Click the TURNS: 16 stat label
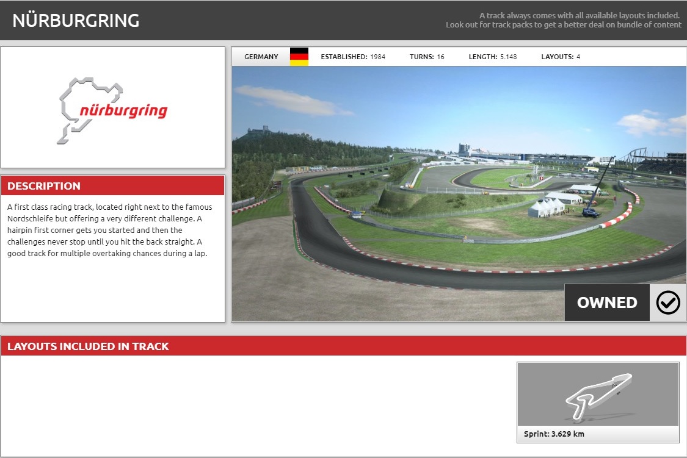This screenshot has height=458, width=687. tap(426, 56)
